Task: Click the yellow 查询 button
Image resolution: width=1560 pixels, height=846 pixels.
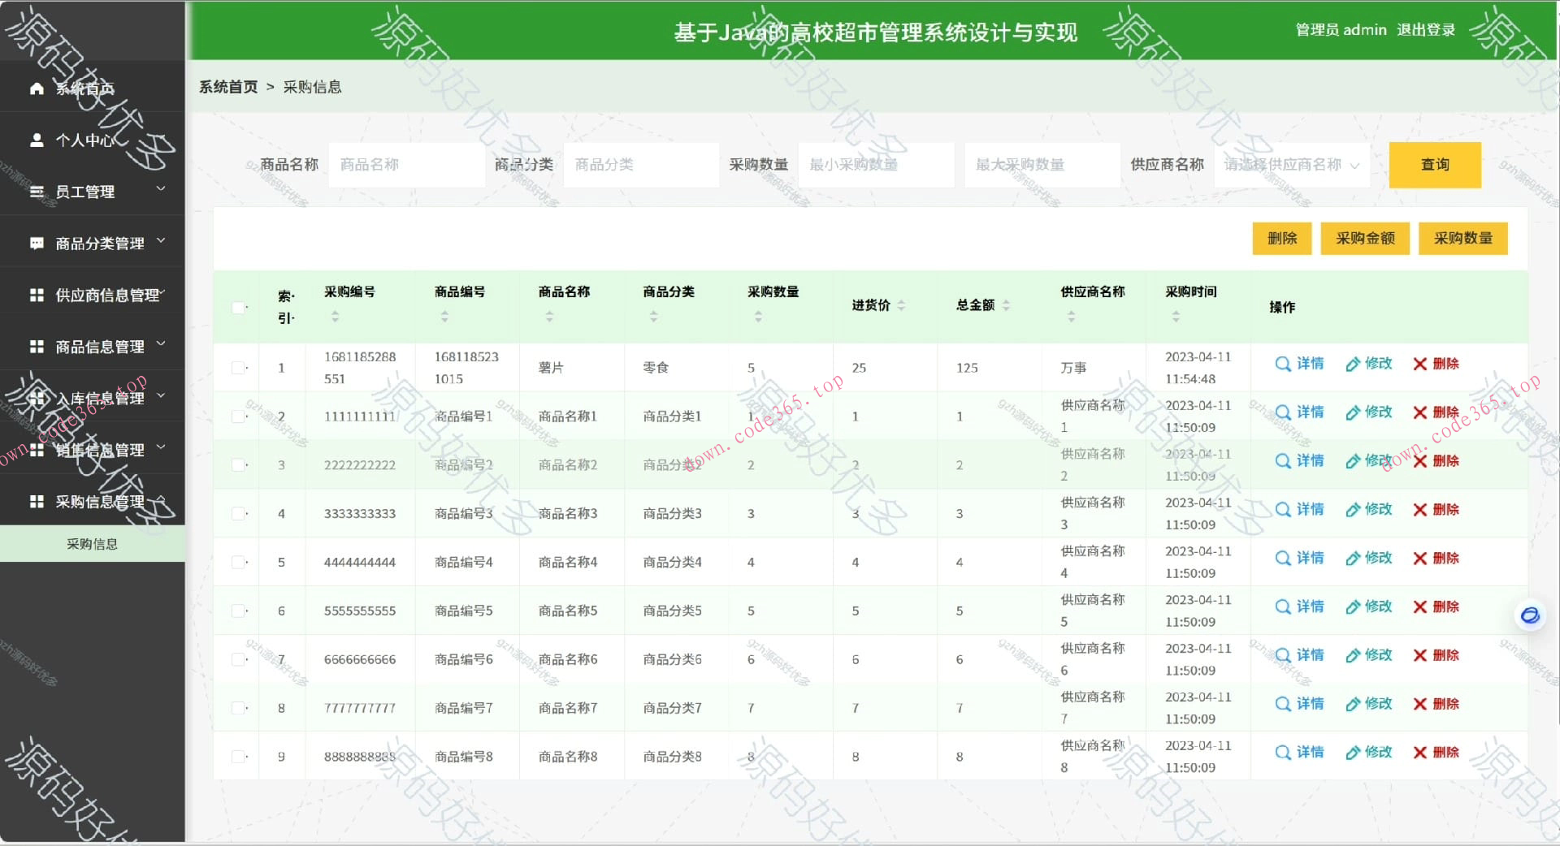Action: coord(1435,164)
